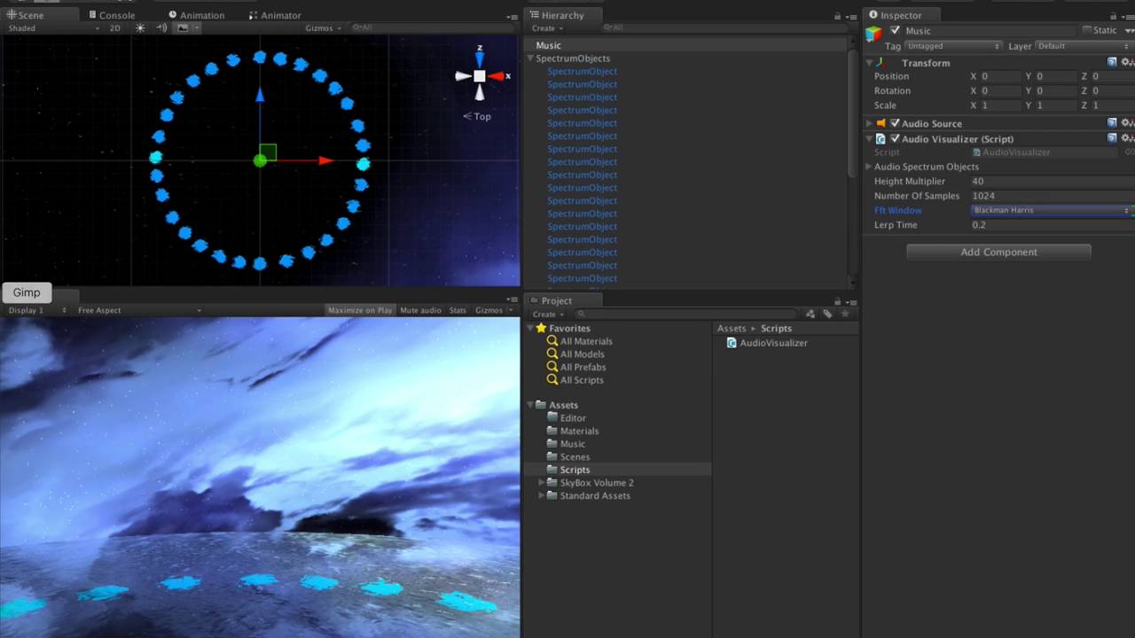The image size is (1135, 638).
Task: Open the Shaded draw mode dropdown
Action: coord(53,28)
